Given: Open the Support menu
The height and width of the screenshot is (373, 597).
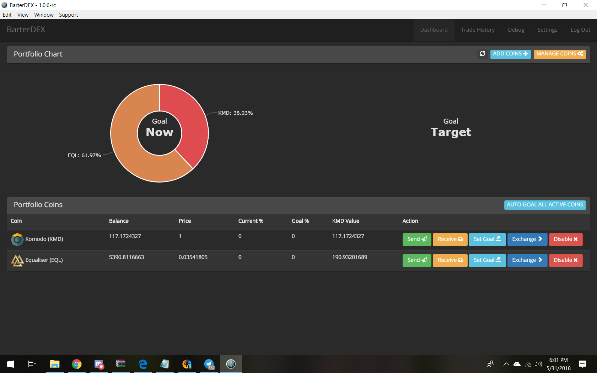Looking at the screenshot, I should 68,15.
